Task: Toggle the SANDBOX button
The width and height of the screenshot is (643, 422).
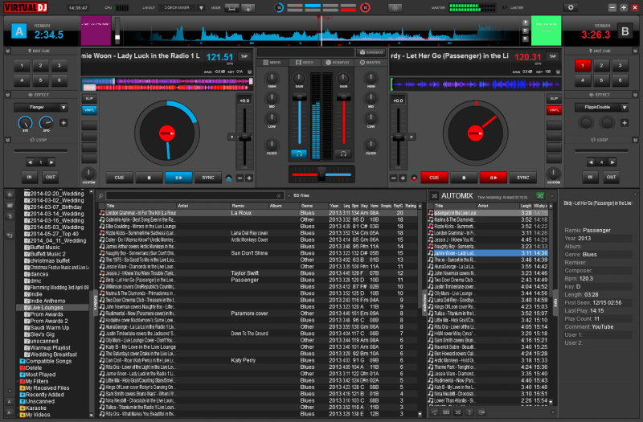Action: click(371, 52)
